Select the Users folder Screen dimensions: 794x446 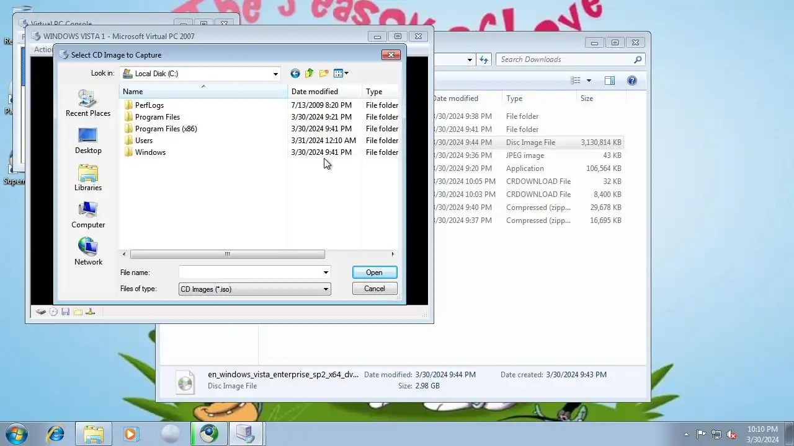point(143,141)
